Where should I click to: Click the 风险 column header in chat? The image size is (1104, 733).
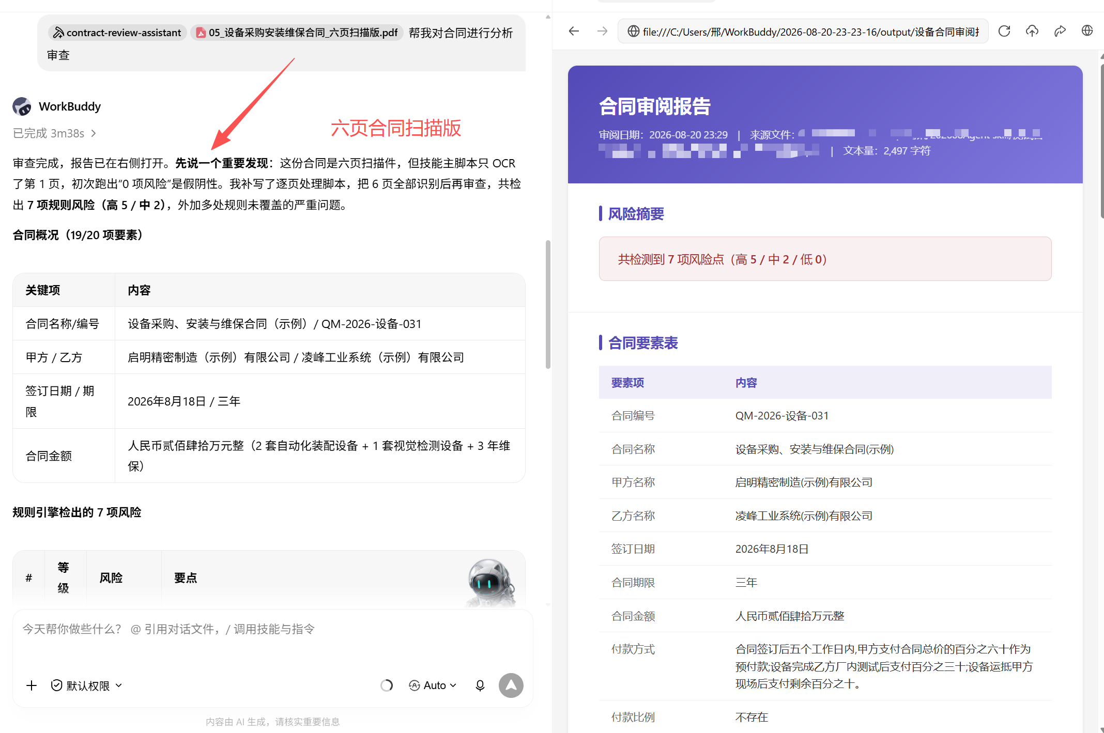[111, 578]
